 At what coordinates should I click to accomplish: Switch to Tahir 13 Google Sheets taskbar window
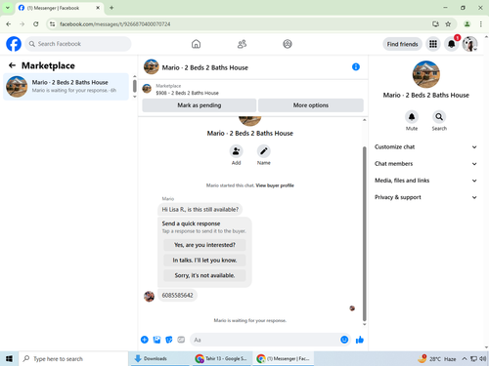[222, 358]
